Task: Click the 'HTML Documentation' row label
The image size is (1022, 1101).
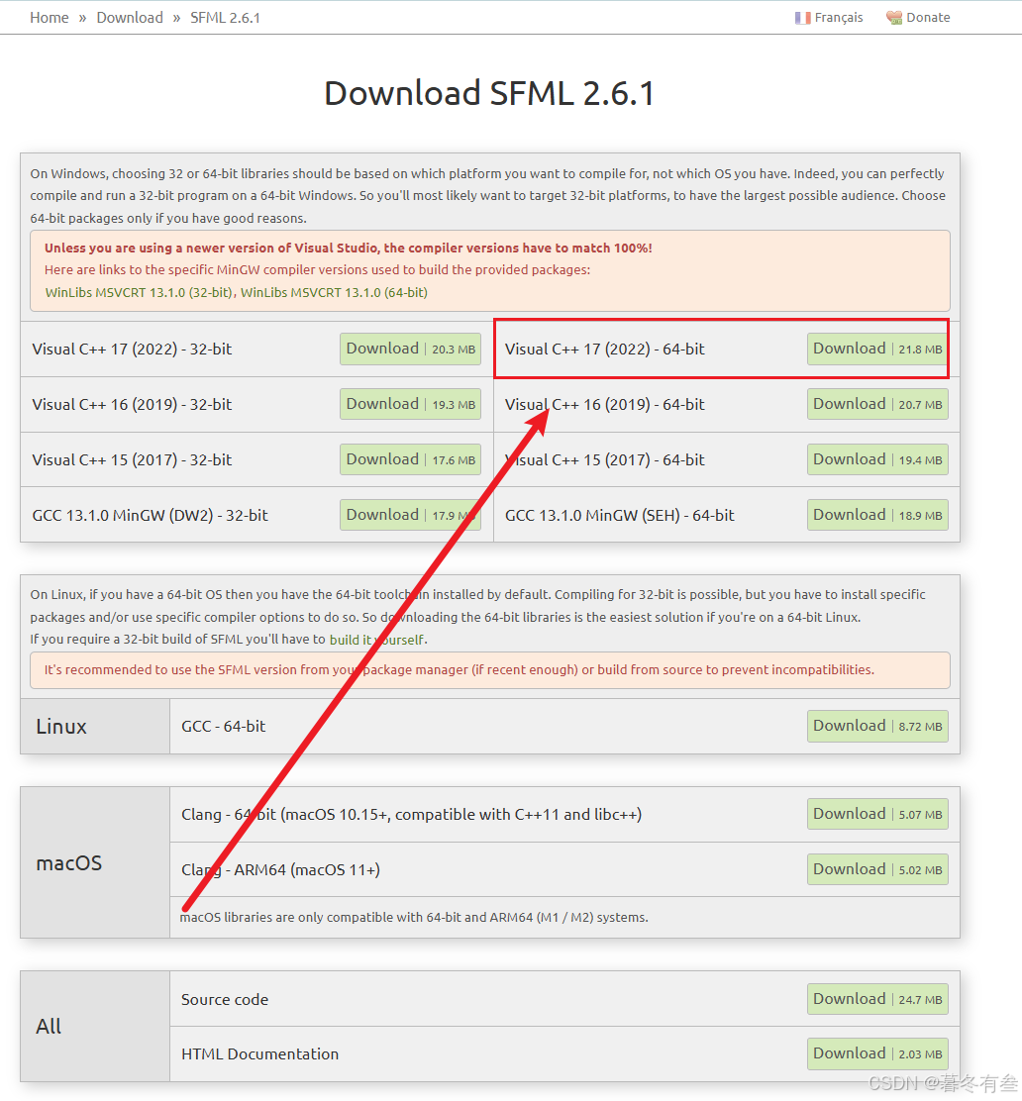Action: [259, 1053]
